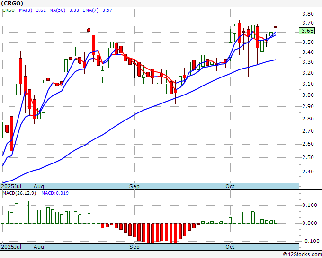The image size is (322, 258).
Task: Click the 0.000 MACD axis label
Action: tap(310, 223)
